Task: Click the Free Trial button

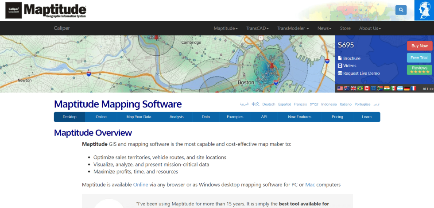Action: [418, 58]
